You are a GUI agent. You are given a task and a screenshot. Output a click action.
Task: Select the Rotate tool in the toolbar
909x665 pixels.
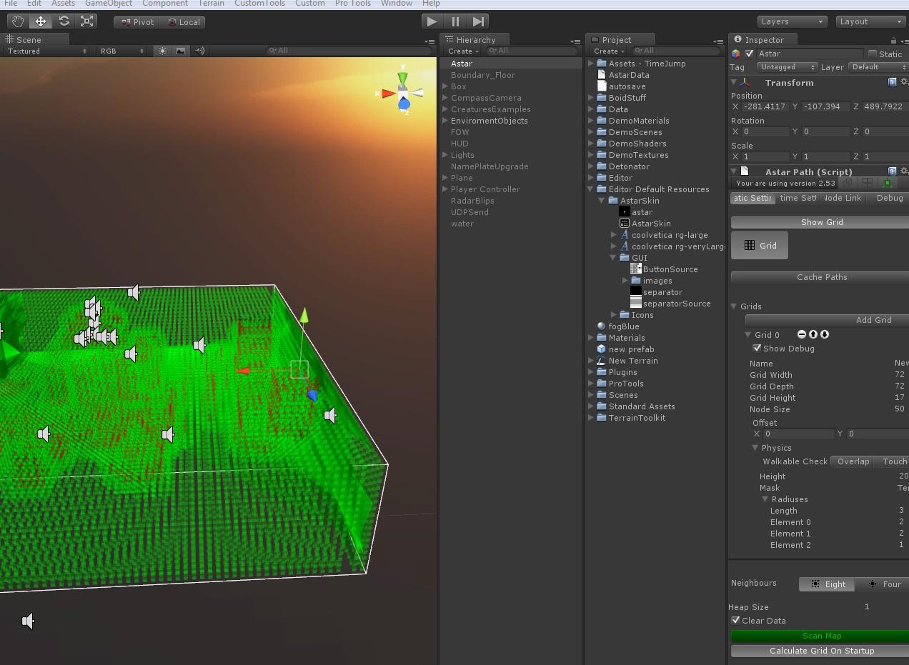64,21
